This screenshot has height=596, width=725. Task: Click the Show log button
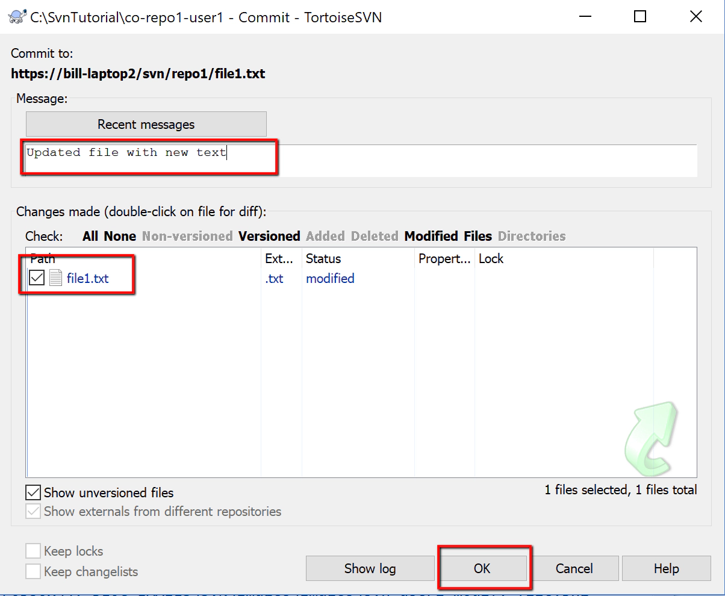tap(370, 568)
